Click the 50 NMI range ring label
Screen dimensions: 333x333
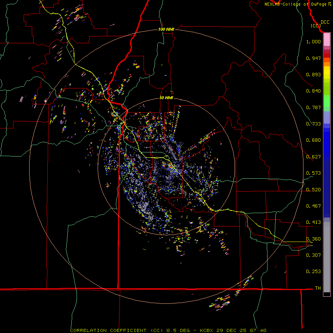click(x=166, y=98)
